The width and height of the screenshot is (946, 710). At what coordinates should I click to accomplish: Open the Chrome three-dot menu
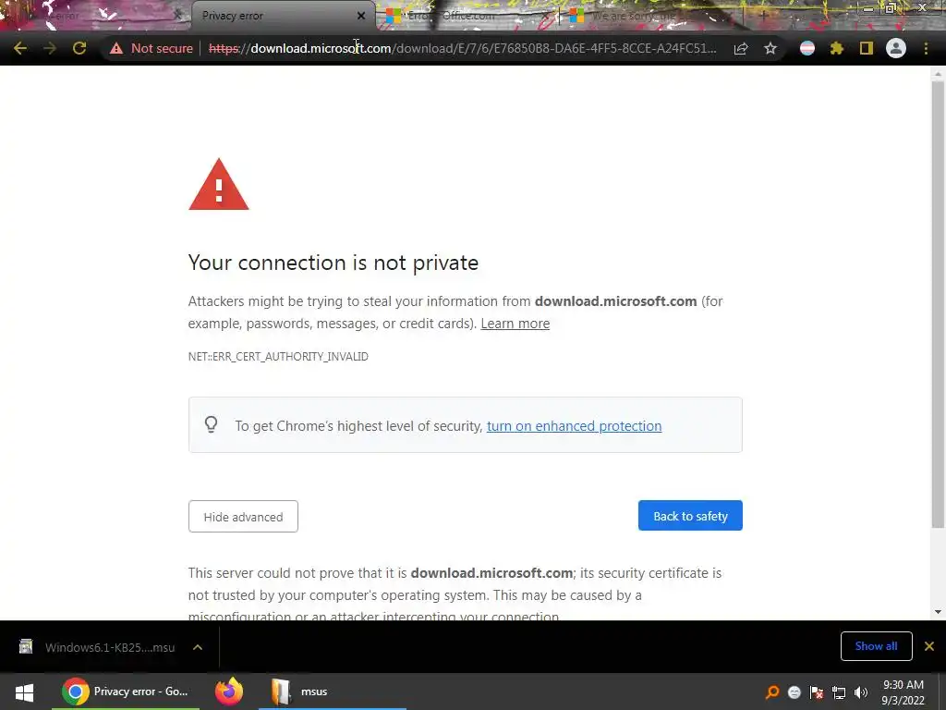(x=926, y=48)
